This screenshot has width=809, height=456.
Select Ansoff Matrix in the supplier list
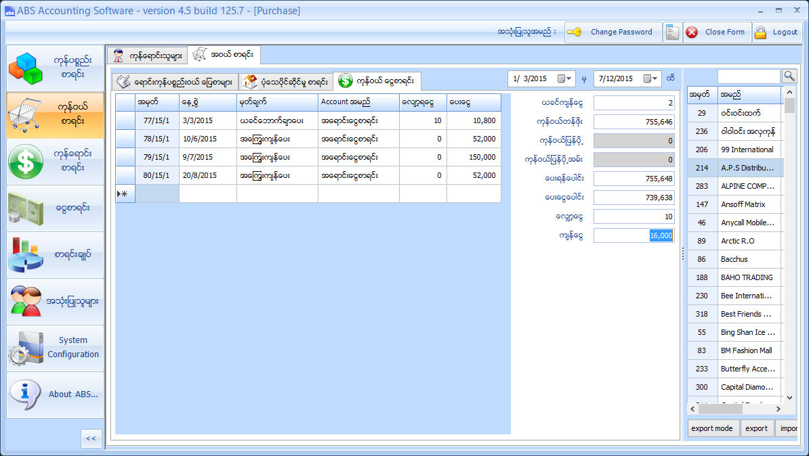point(743,204)
